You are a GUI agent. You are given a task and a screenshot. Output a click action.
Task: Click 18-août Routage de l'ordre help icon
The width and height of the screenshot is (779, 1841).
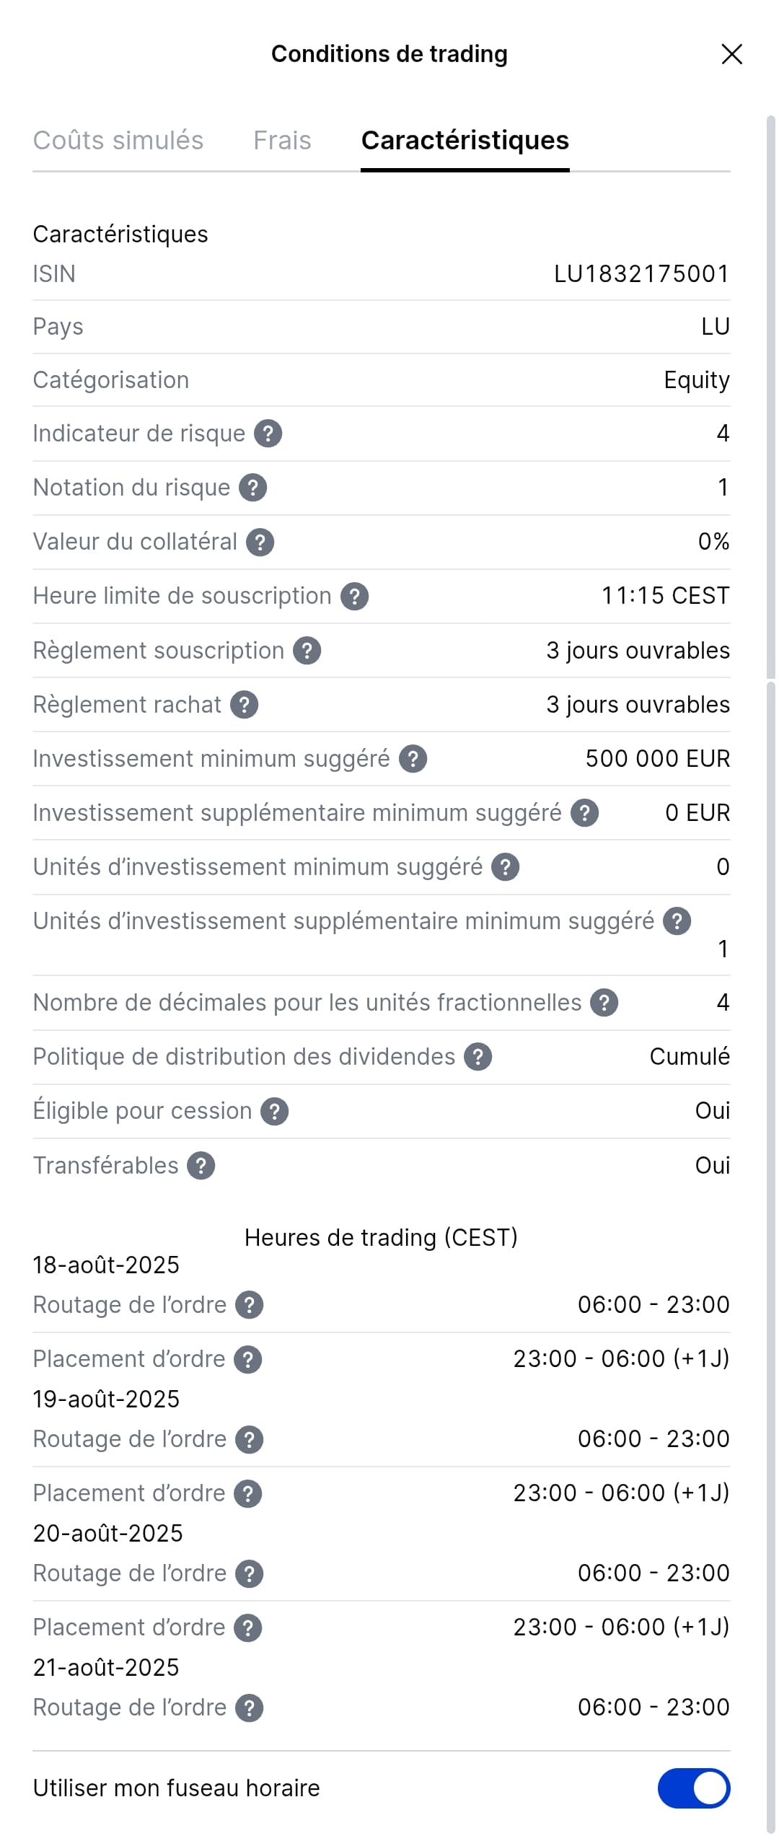pyautogui.click(x=249, y=1305)
